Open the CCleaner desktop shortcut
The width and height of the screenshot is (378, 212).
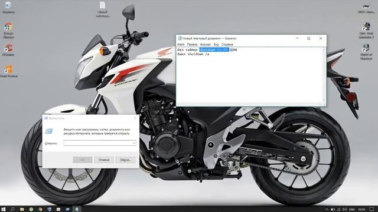point(8,49)
